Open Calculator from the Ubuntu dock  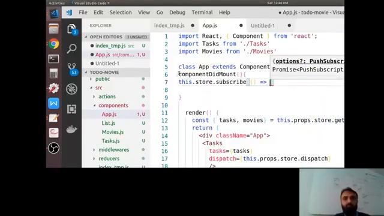(53, 73)
